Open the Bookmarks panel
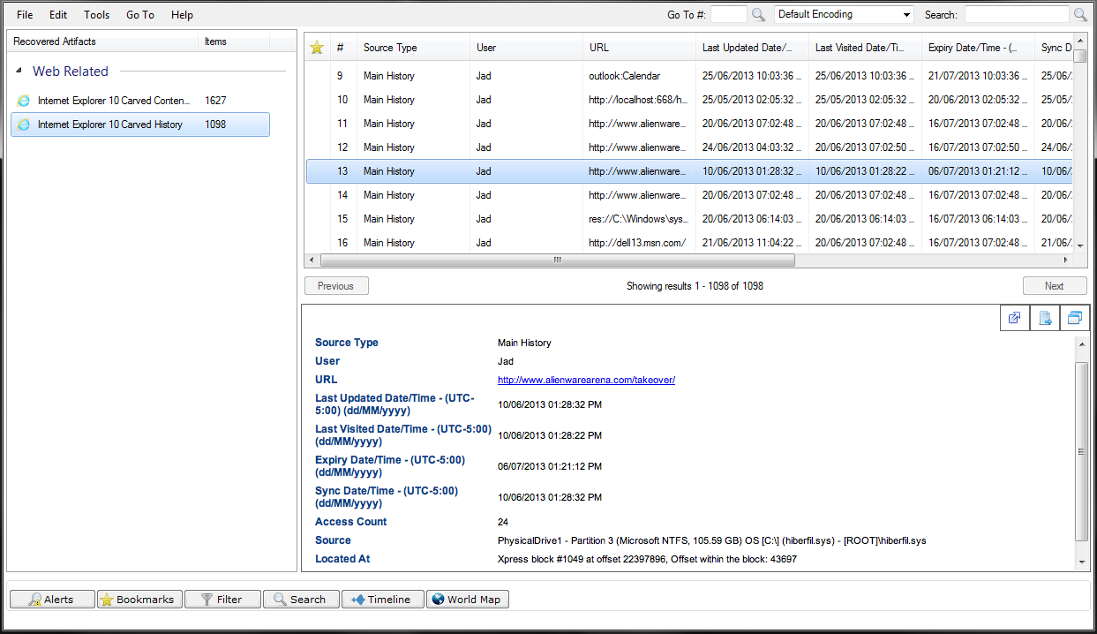The width and height of the screenshot is (1097, 634). pyautogui.click(x=139, y=599)
